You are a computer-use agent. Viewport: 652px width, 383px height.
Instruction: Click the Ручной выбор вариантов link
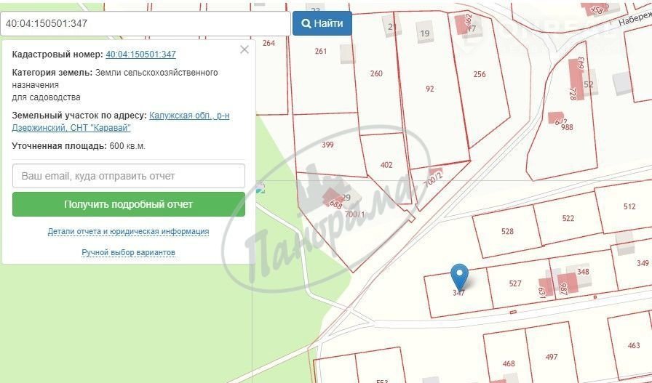128,252
